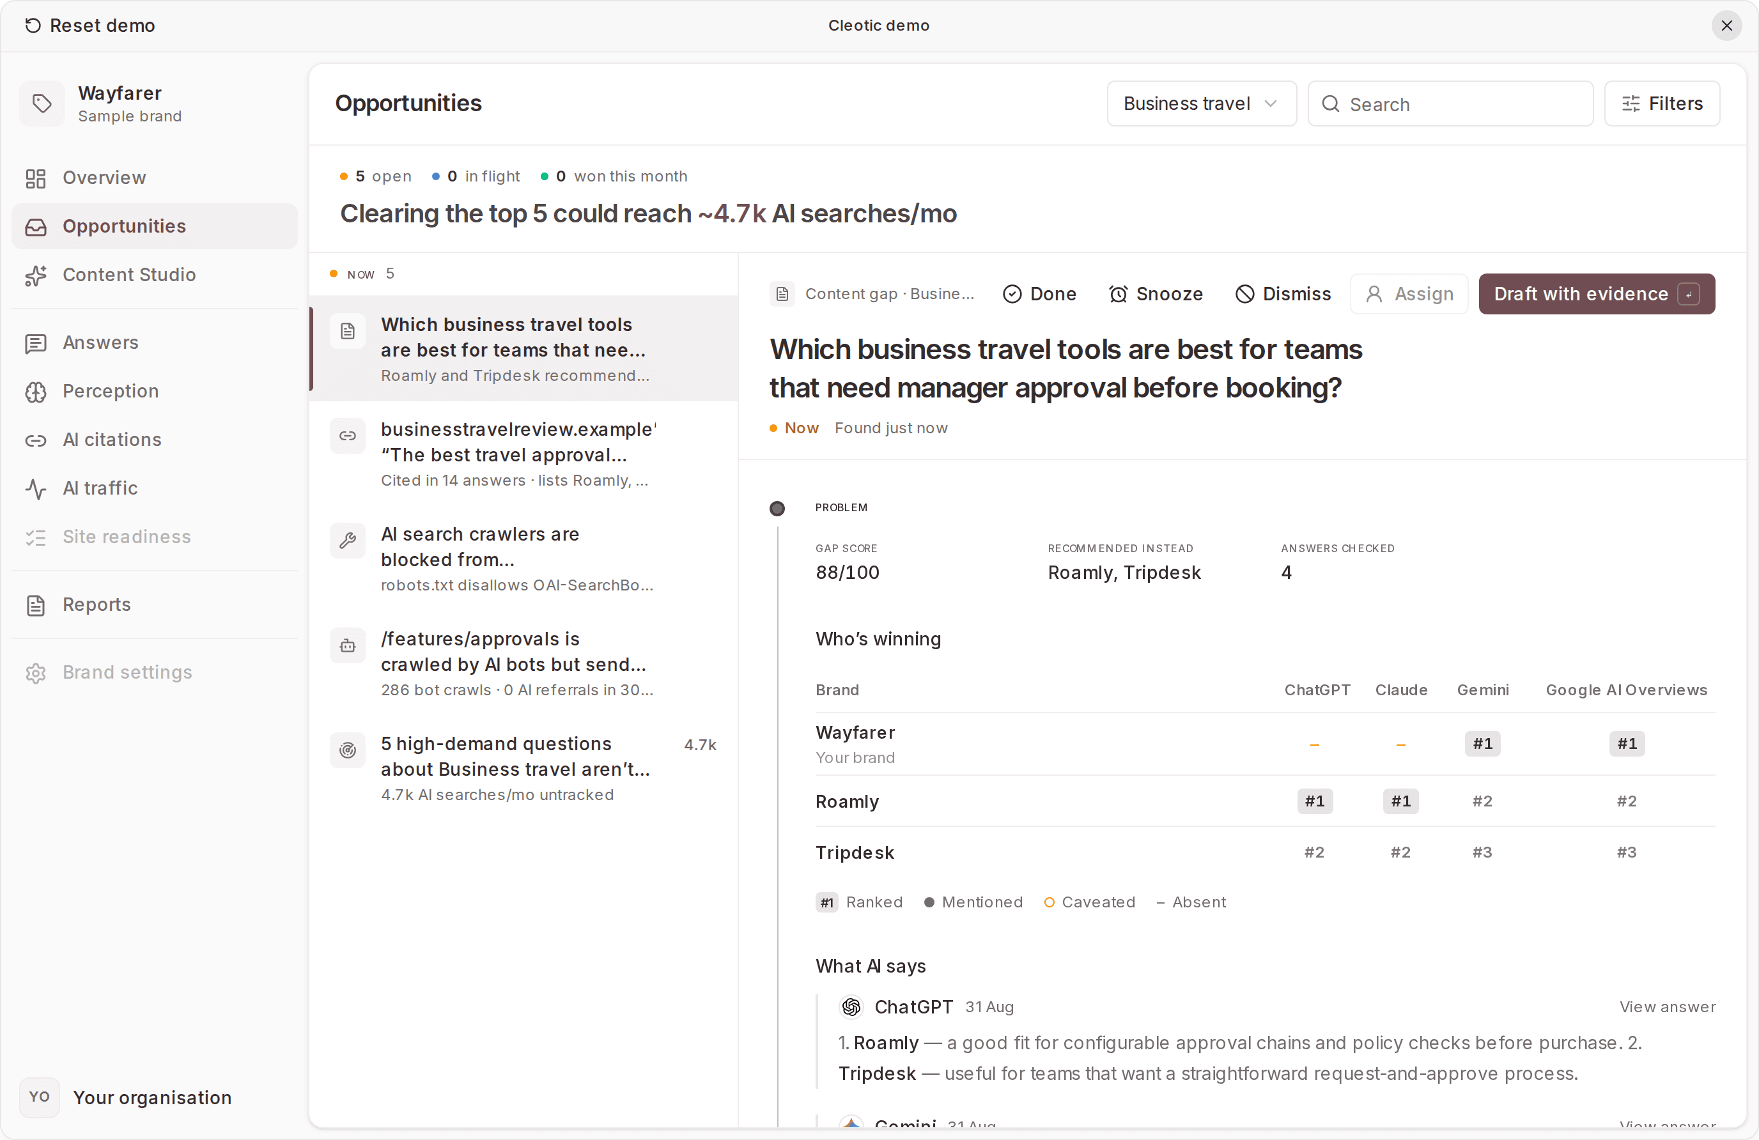Click the target icon for high-demand questions
The width and height of the screenshot is (1759, 1140).
(347, 751)
